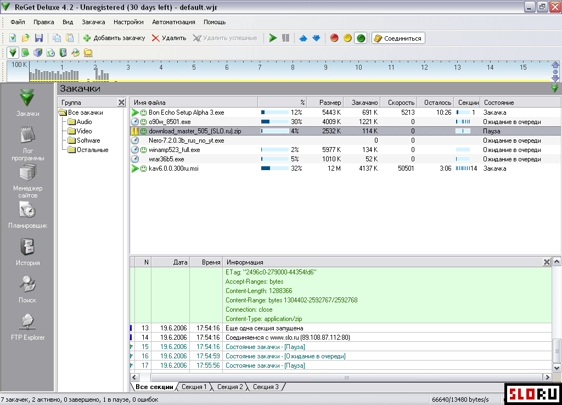Open История in the sidebar
This screenshot has width=562, height=405.
[27, 251]
